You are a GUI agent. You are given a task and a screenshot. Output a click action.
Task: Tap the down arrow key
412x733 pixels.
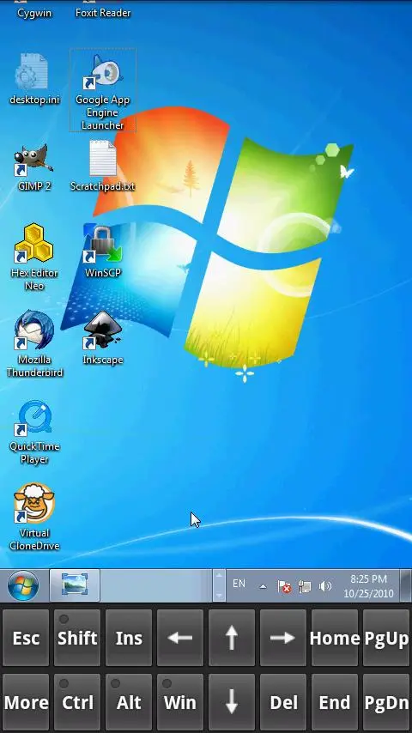[232, 702]
